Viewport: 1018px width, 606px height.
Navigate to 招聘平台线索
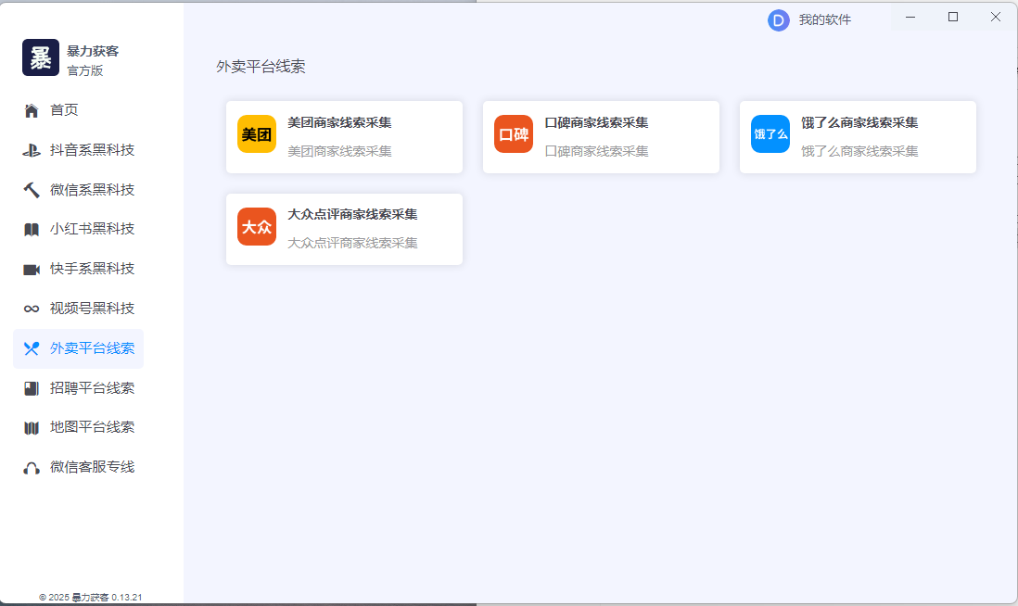(92, 388)
